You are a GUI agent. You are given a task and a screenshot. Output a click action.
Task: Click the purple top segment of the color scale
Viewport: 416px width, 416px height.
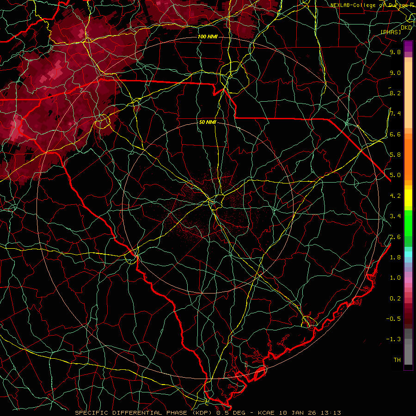(408, 46)
